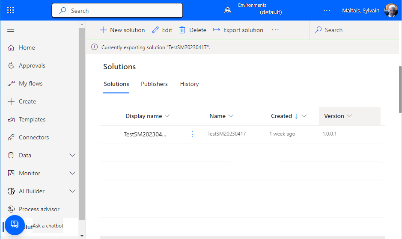This screenshot has height=239, width=402.
Task: Expand the Data navigation section
Action: tap(72, 155)
